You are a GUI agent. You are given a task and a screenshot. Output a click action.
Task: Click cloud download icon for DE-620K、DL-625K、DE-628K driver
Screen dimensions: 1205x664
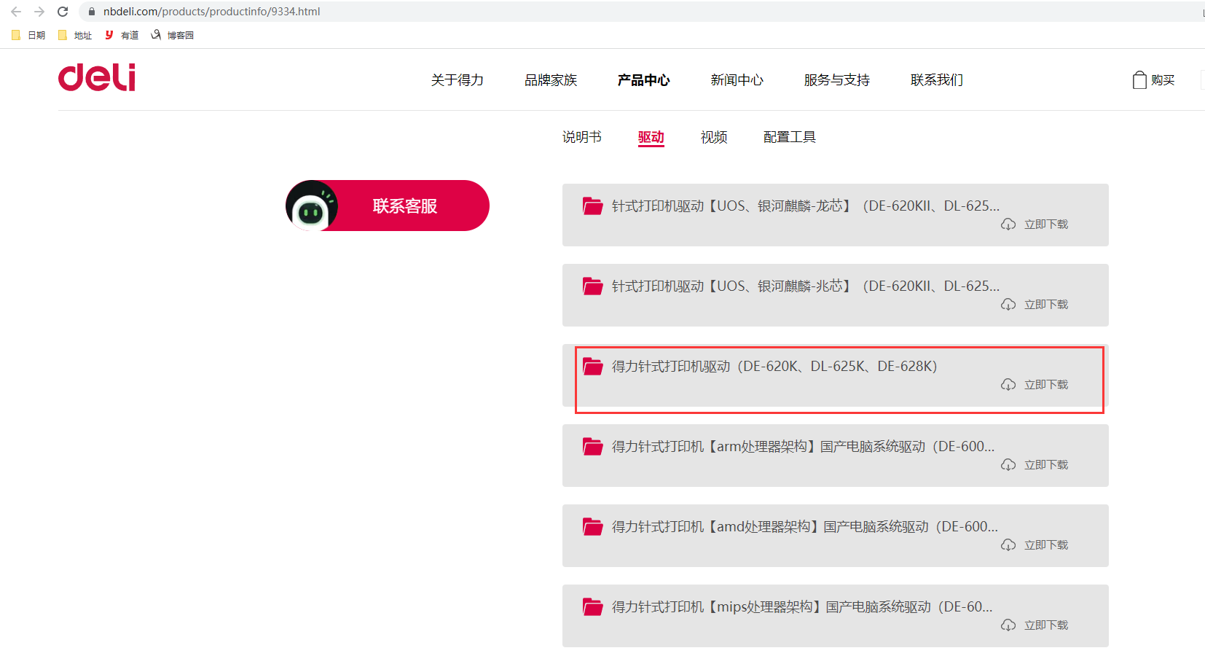point(1008,385)
